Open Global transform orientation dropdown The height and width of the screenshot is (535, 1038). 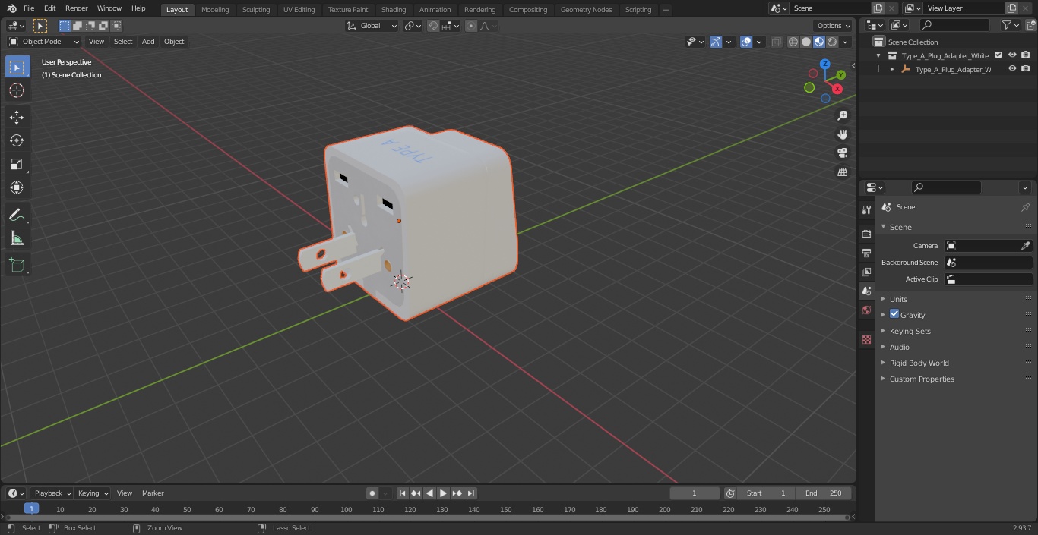372,26
